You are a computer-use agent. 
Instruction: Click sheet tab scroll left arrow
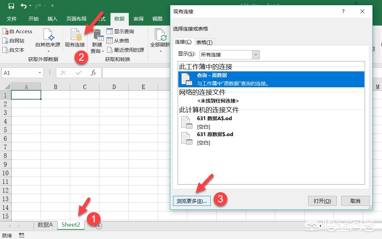[10, 226]
